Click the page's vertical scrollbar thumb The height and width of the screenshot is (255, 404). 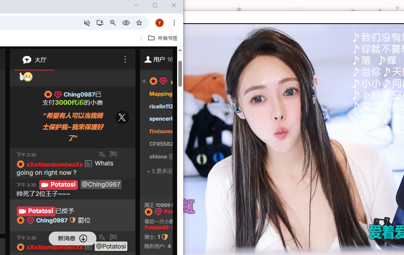coord(180,73)
